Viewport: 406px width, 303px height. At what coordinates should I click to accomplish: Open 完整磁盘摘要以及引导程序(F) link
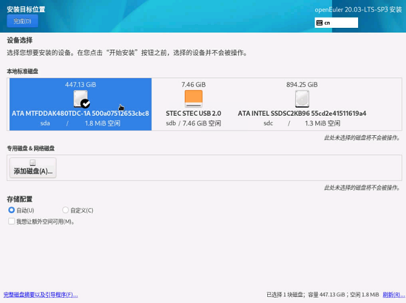click(x=41, y=295)
